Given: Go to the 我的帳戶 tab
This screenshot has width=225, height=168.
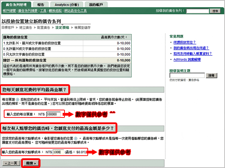Looking at the screenshot, I should (x=96, y=4).
